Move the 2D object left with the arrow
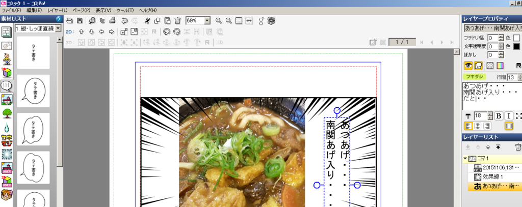Screen dimensions: 522x207 tap(101, 32)
